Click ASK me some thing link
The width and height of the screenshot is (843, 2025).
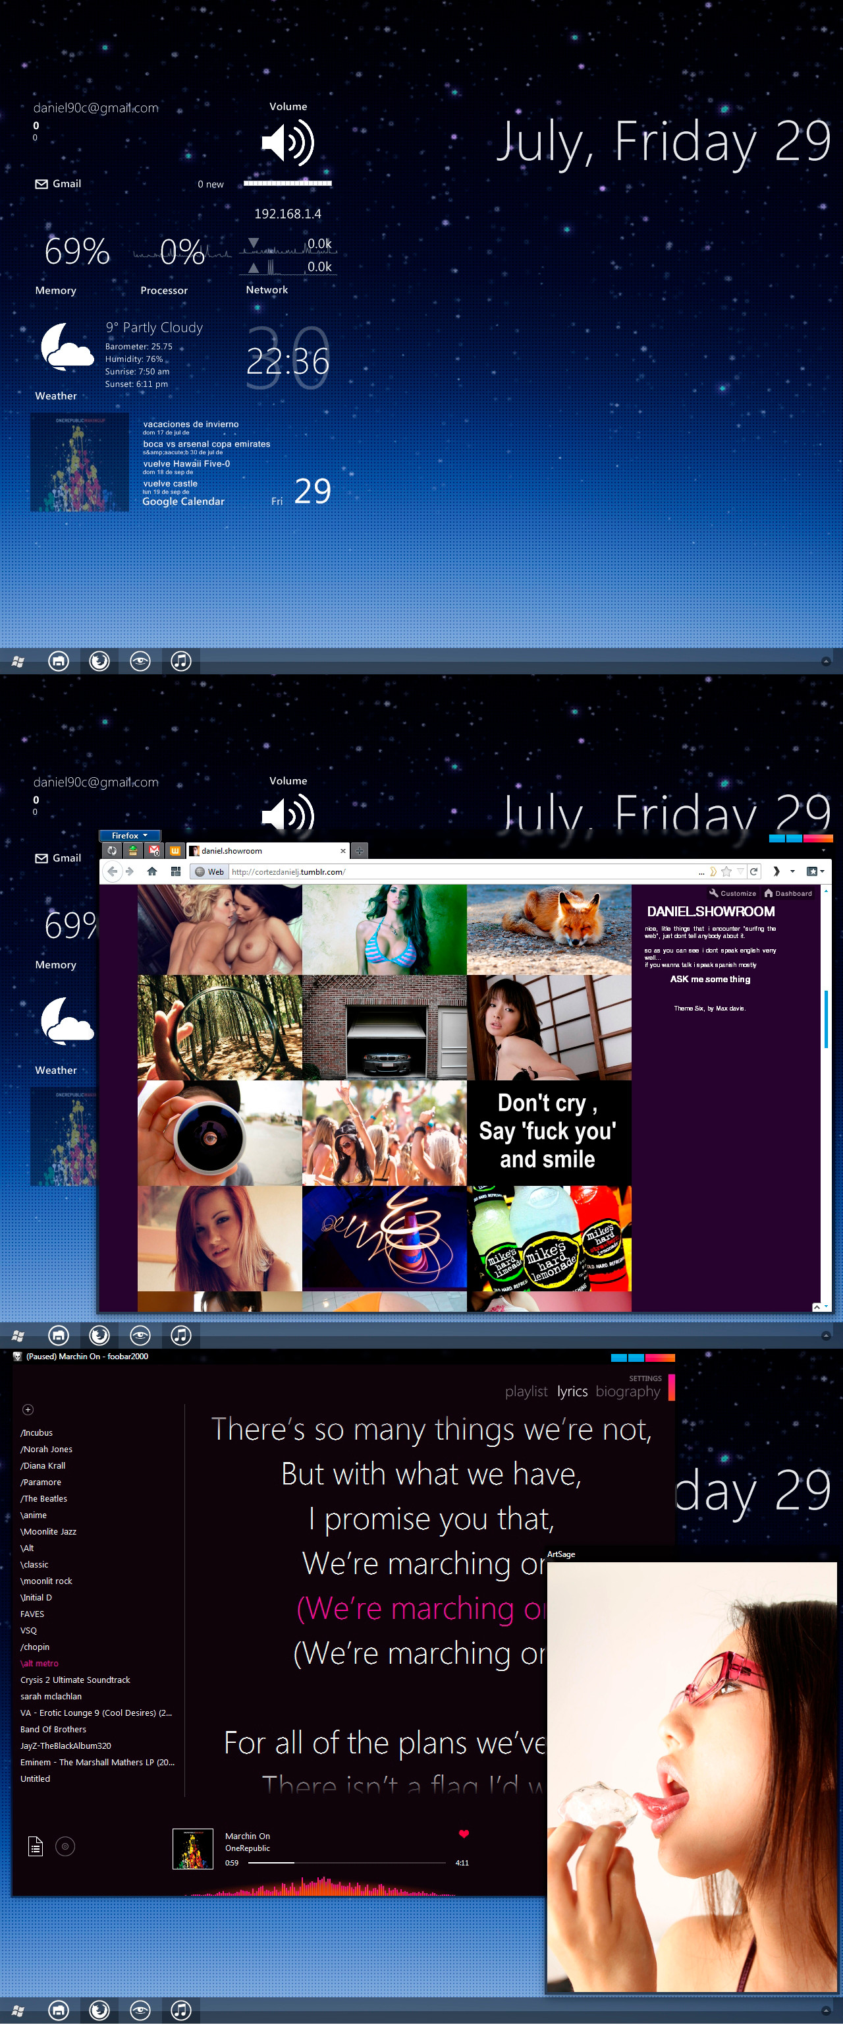(710, 980)
